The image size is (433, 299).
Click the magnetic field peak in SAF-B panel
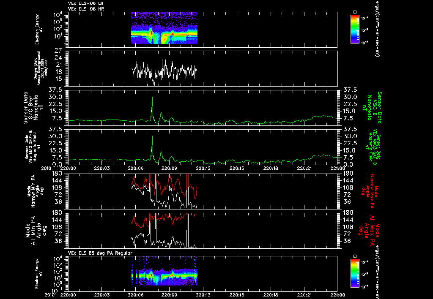[152, 136]
